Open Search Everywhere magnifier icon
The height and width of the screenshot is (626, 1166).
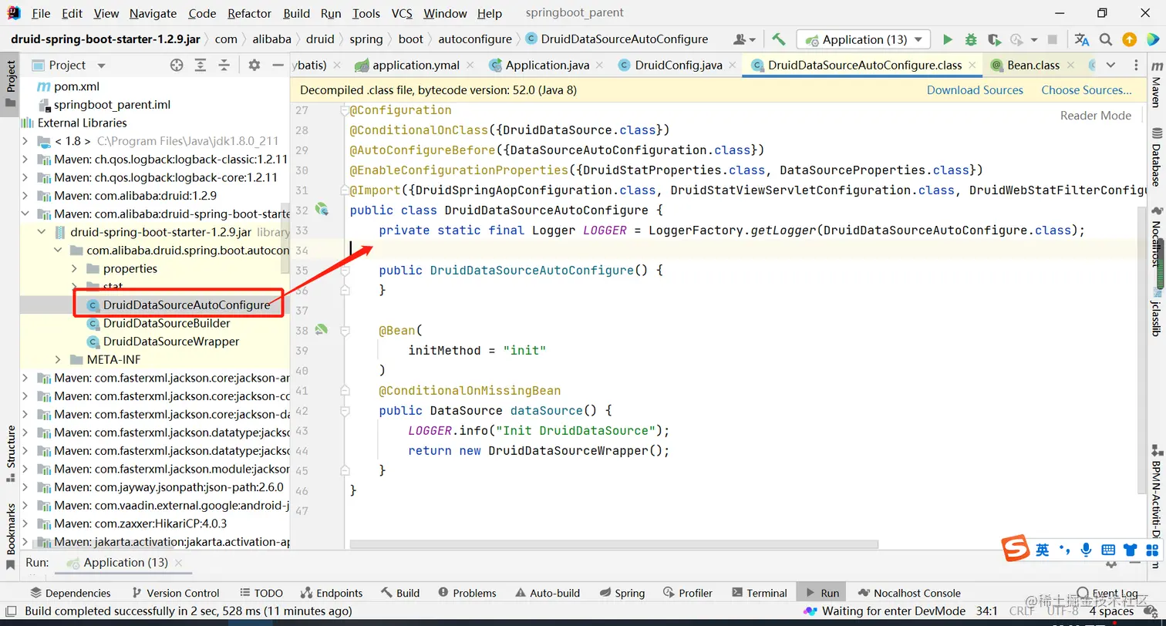[1106, 39]
